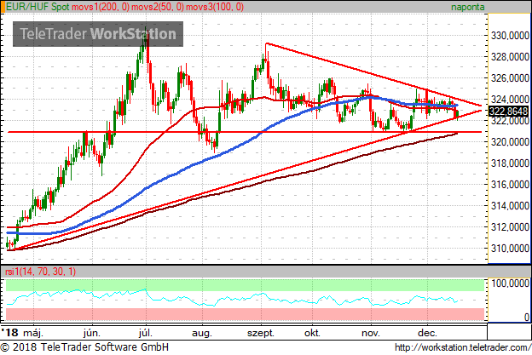The width and height of the screenshot is (532, 355).
Task: Click the RSI 100,0000 scale label
Action: (x=510, y=283)
